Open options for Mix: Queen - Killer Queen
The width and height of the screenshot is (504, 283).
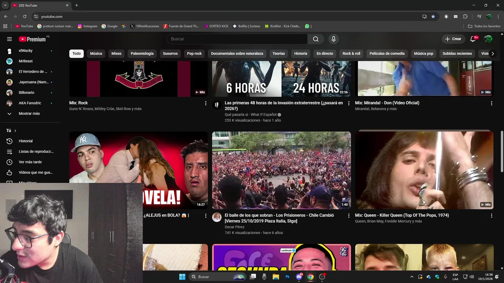(x=491, y=215)
